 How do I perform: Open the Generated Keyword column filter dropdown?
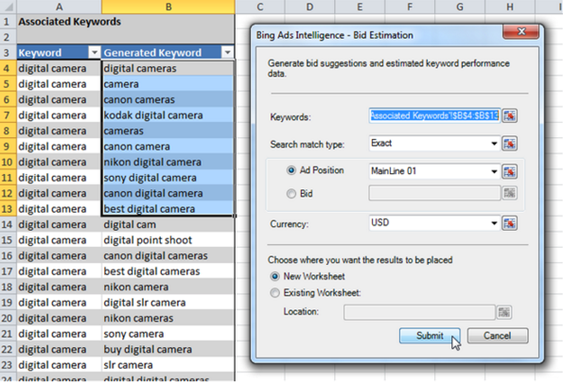[227, 53]
